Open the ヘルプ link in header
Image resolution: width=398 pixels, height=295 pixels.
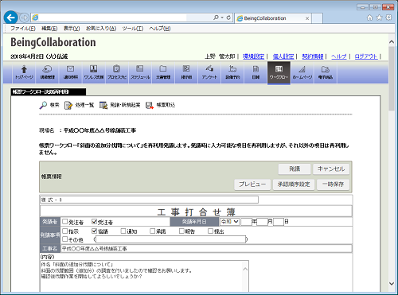click(x=339, y=56)
